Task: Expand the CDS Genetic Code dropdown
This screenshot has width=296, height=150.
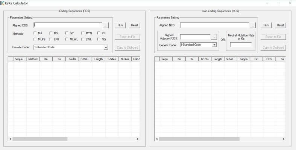Action: (106, 47)
